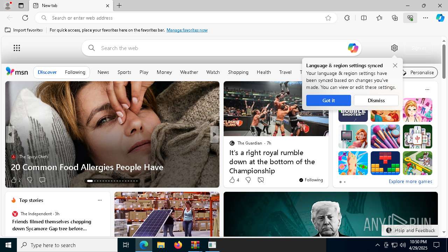Open the notification center icon
Viewport: 448px width, 252px height.
[x=436, y=245]
